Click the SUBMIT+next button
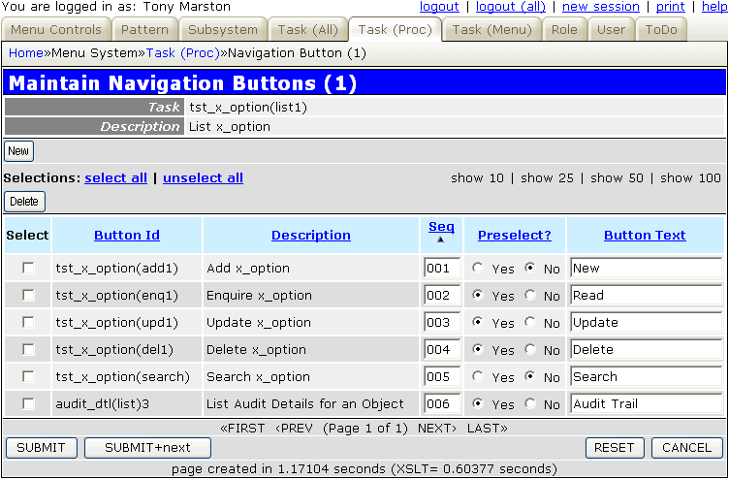 click(x=147, y=448)
